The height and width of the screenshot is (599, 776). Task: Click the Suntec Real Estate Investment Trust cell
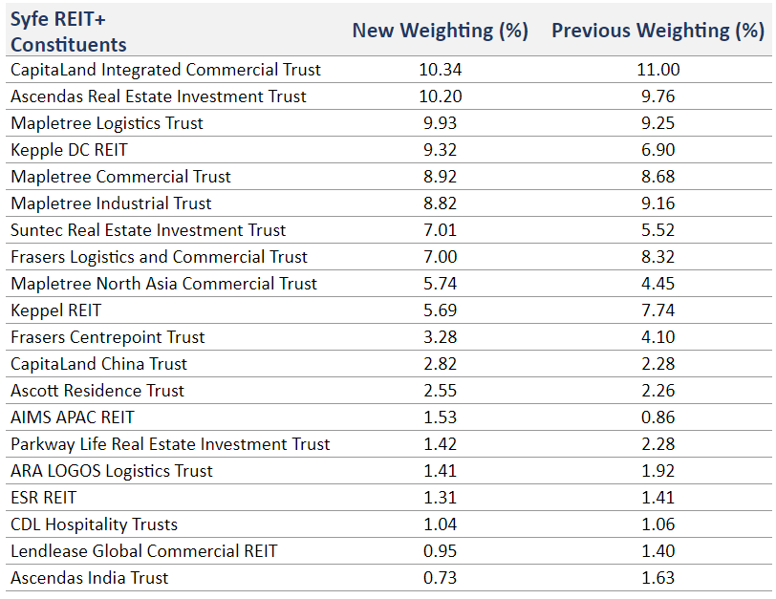(x=148, y=230)
